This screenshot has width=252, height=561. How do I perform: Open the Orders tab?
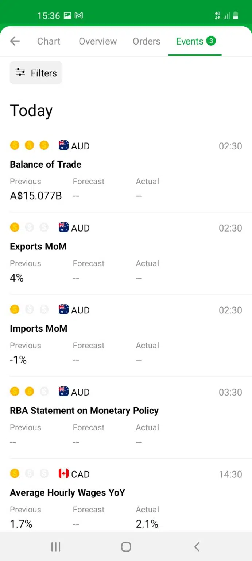pos(147,41)
